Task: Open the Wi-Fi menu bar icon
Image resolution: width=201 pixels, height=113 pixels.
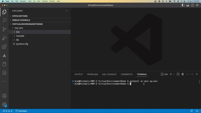Action: coord(174,1)
